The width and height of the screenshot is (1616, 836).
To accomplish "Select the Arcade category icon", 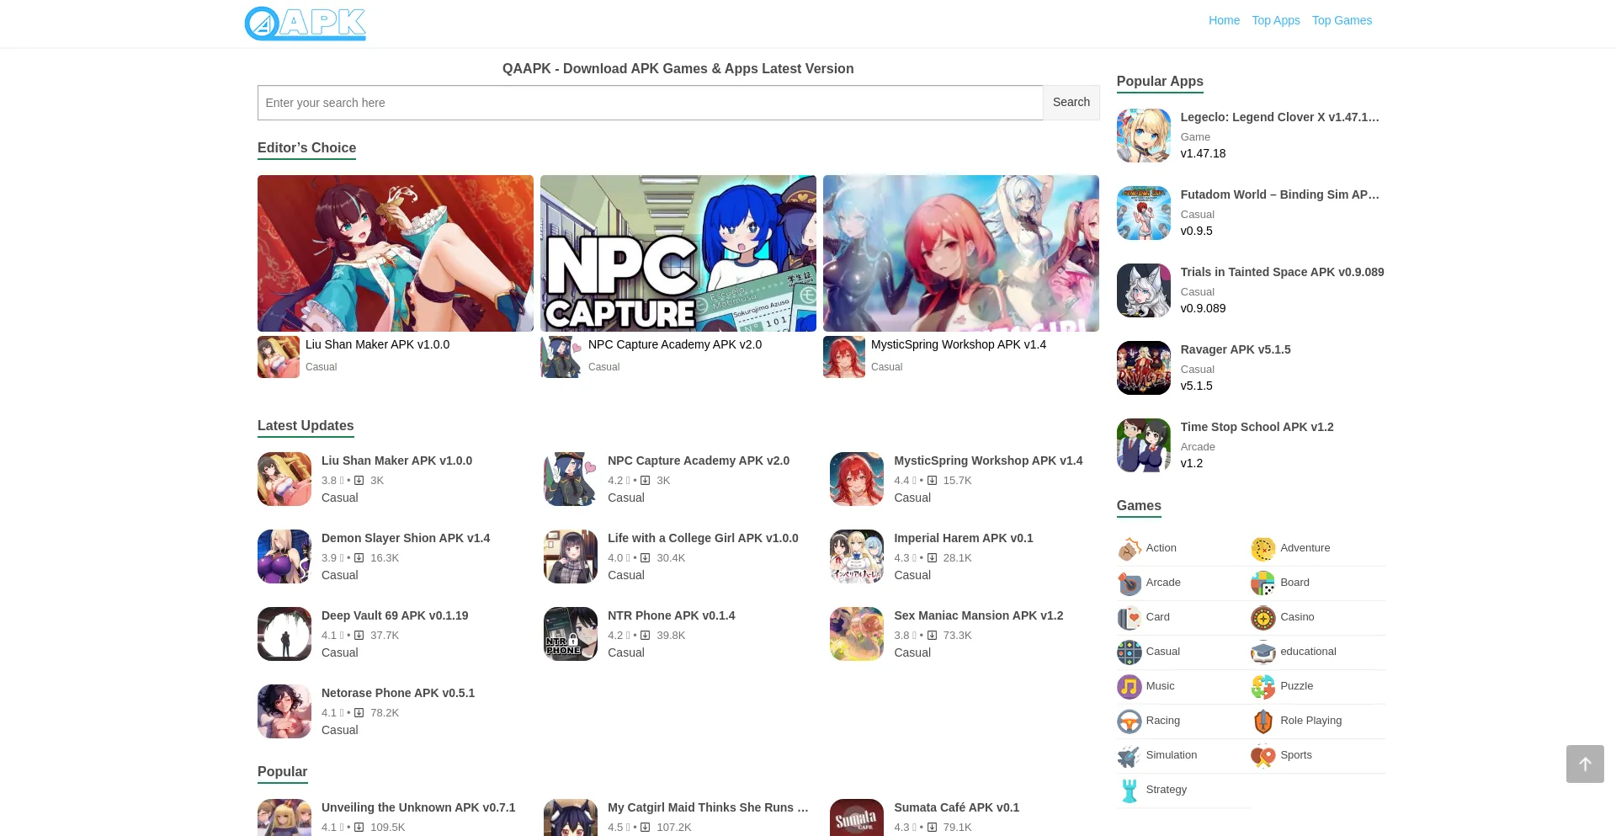I will coord(1129,583).
